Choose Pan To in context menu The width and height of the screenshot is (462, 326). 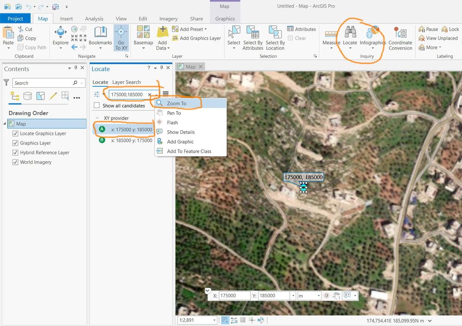(x=191, y=113)
